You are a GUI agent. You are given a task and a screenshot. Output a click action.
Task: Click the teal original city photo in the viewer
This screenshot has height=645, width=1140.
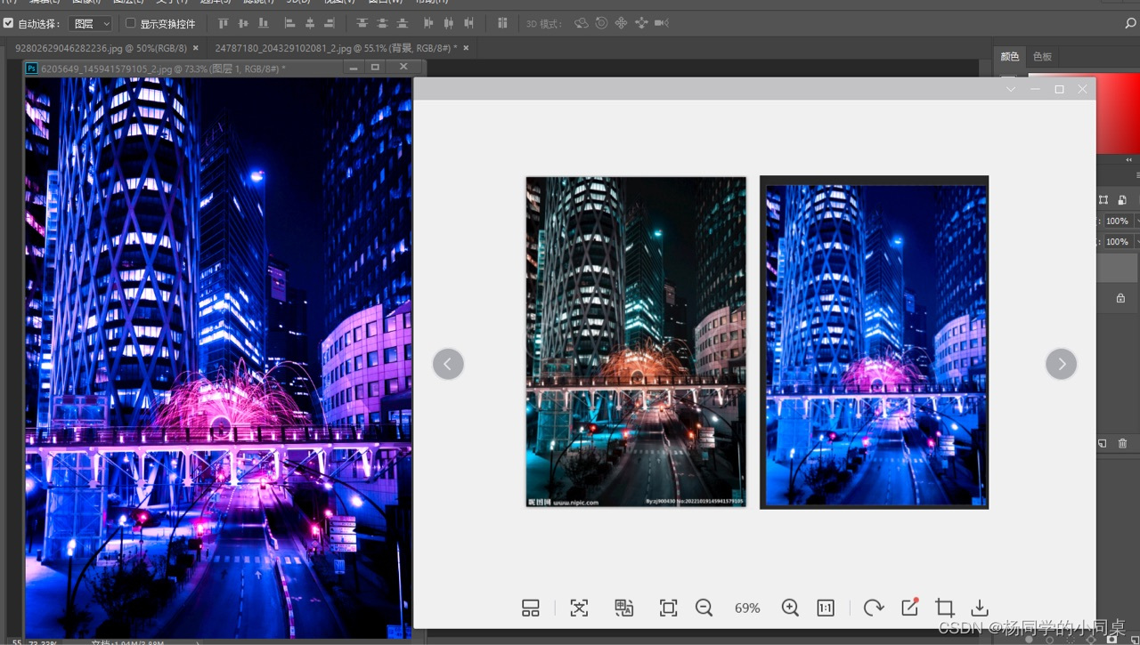(636, 343)
